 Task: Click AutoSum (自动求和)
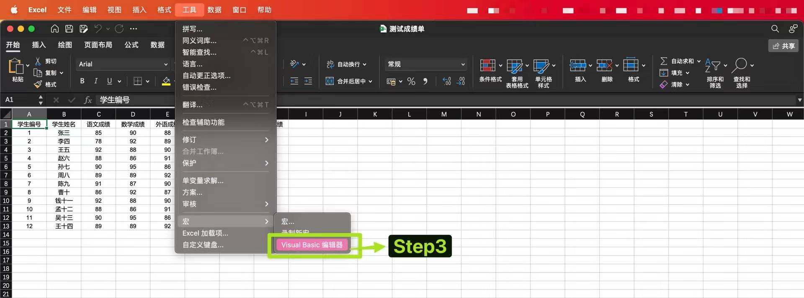tap(677, 61)
